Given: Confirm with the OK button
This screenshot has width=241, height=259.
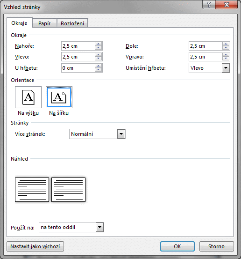Looking at the screenshot, I should coord(177,246).
